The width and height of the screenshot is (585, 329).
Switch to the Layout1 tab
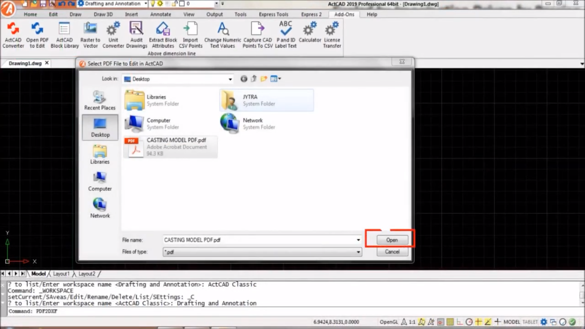(x=61, y=274)
